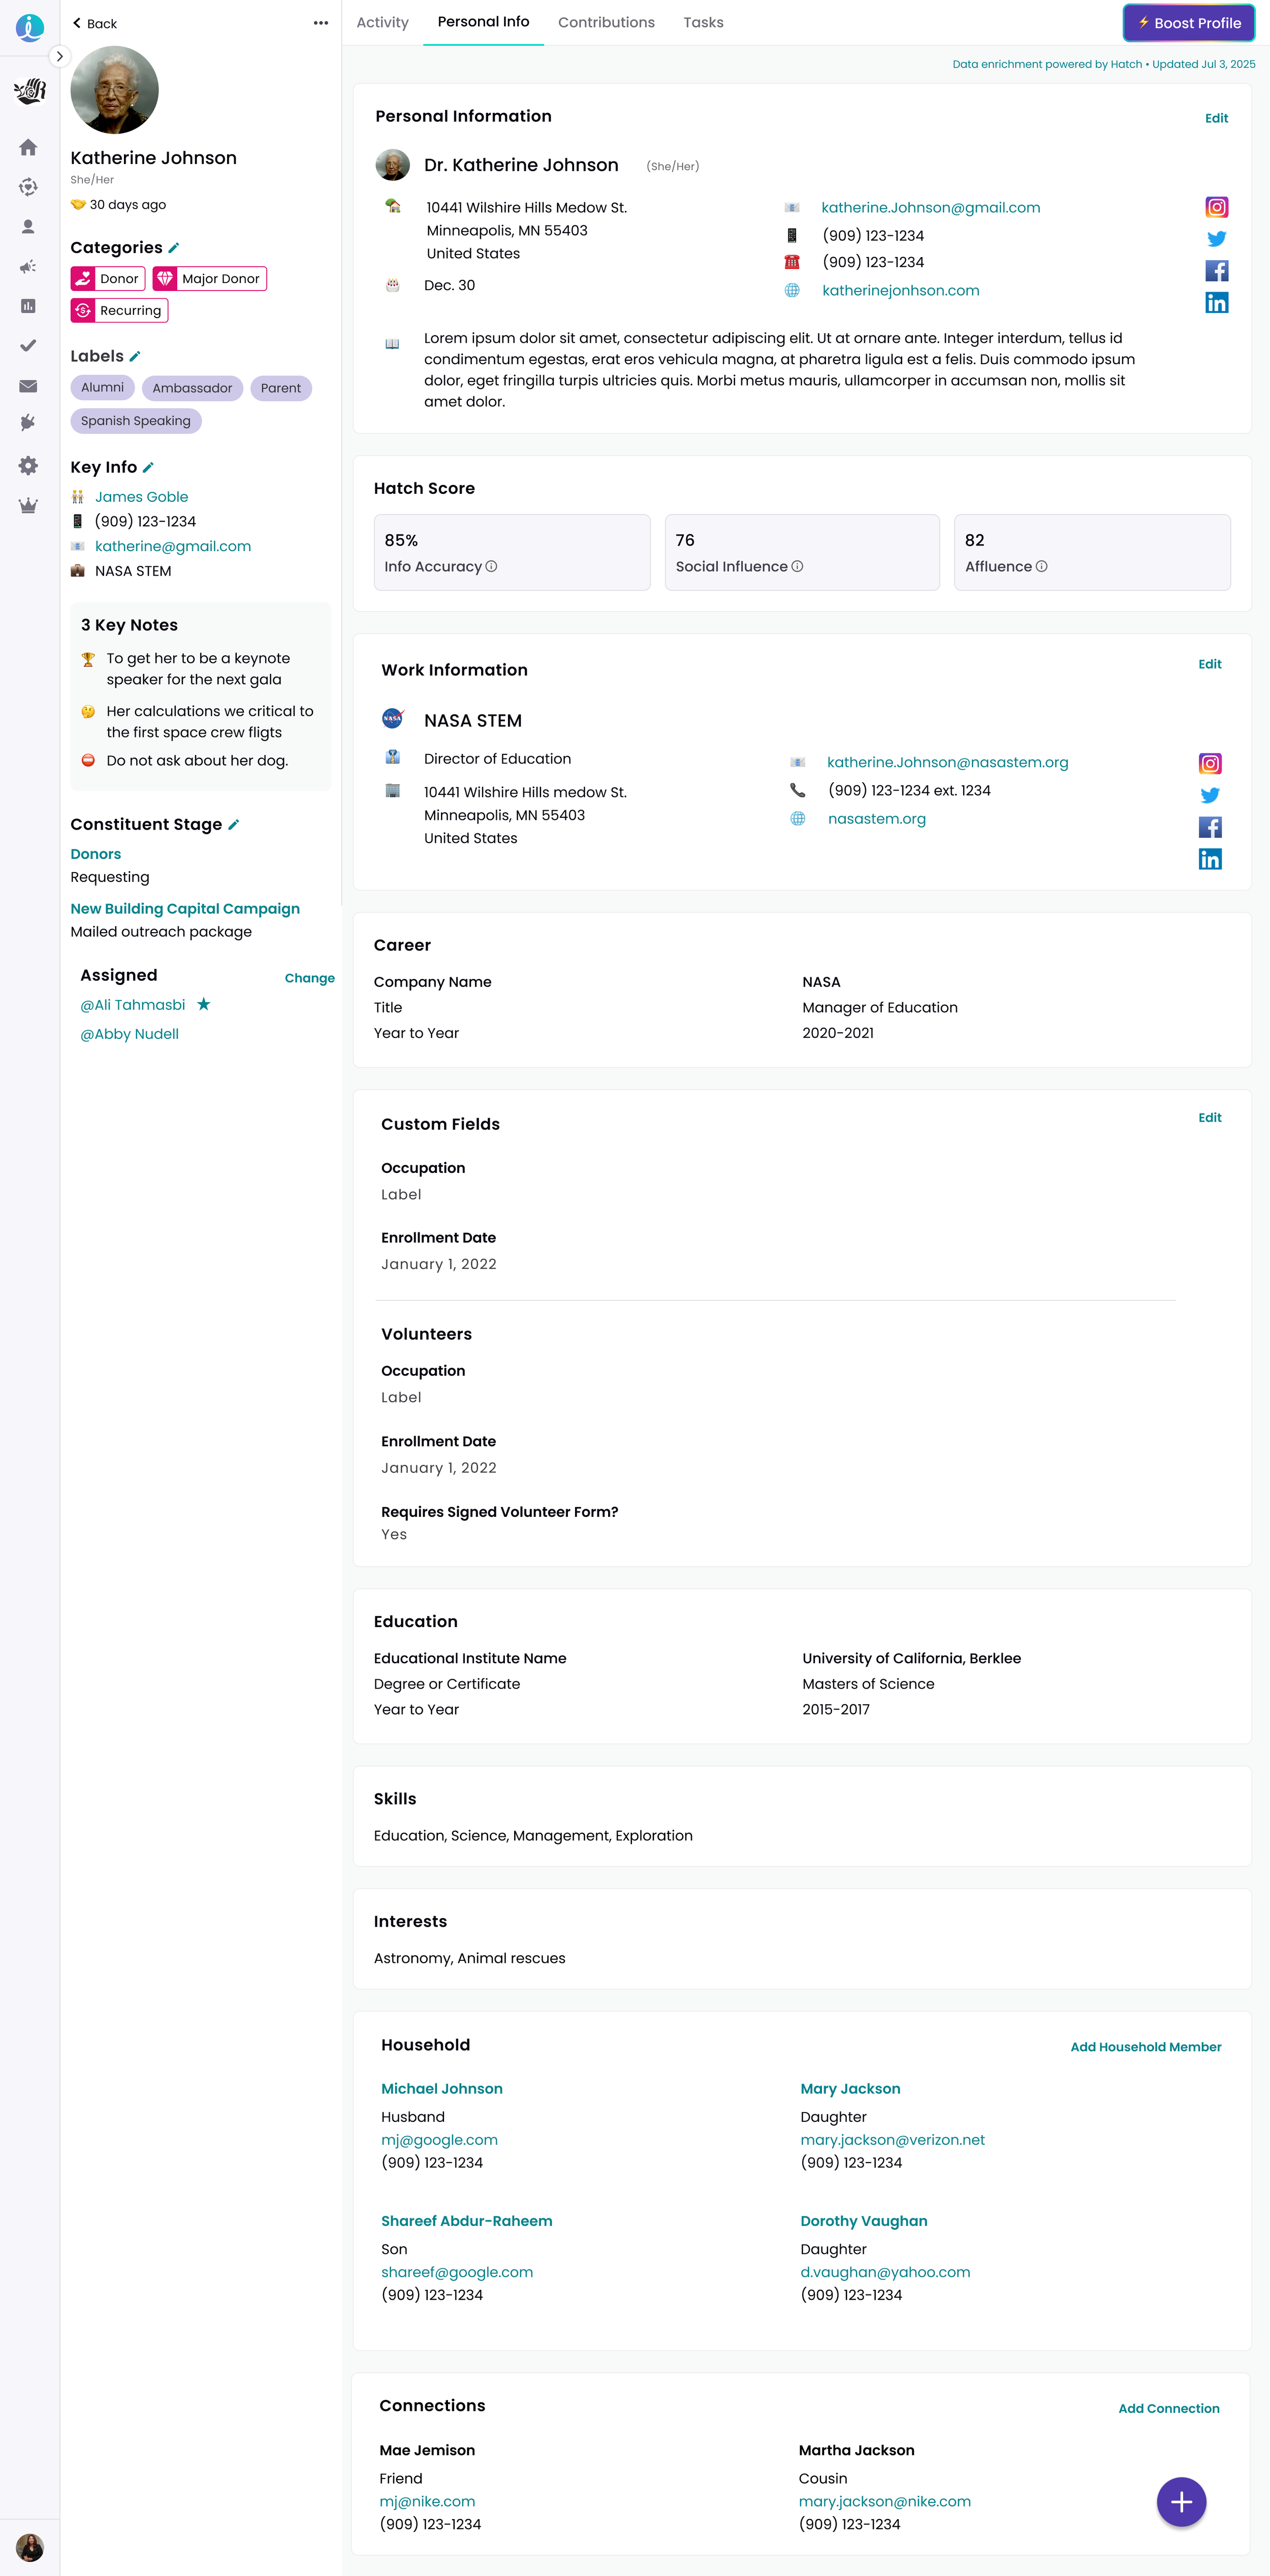
Task: Click the Labels pencil edit icon
Action: 135,357
